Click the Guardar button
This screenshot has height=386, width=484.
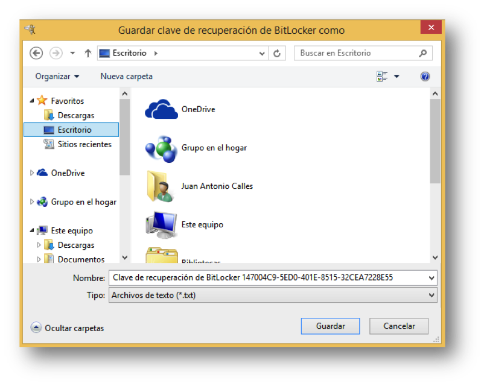tap(330, 326)
